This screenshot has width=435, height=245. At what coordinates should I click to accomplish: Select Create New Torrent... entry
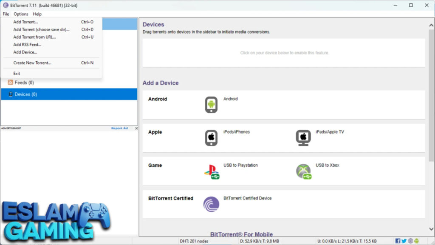[52, 63]
